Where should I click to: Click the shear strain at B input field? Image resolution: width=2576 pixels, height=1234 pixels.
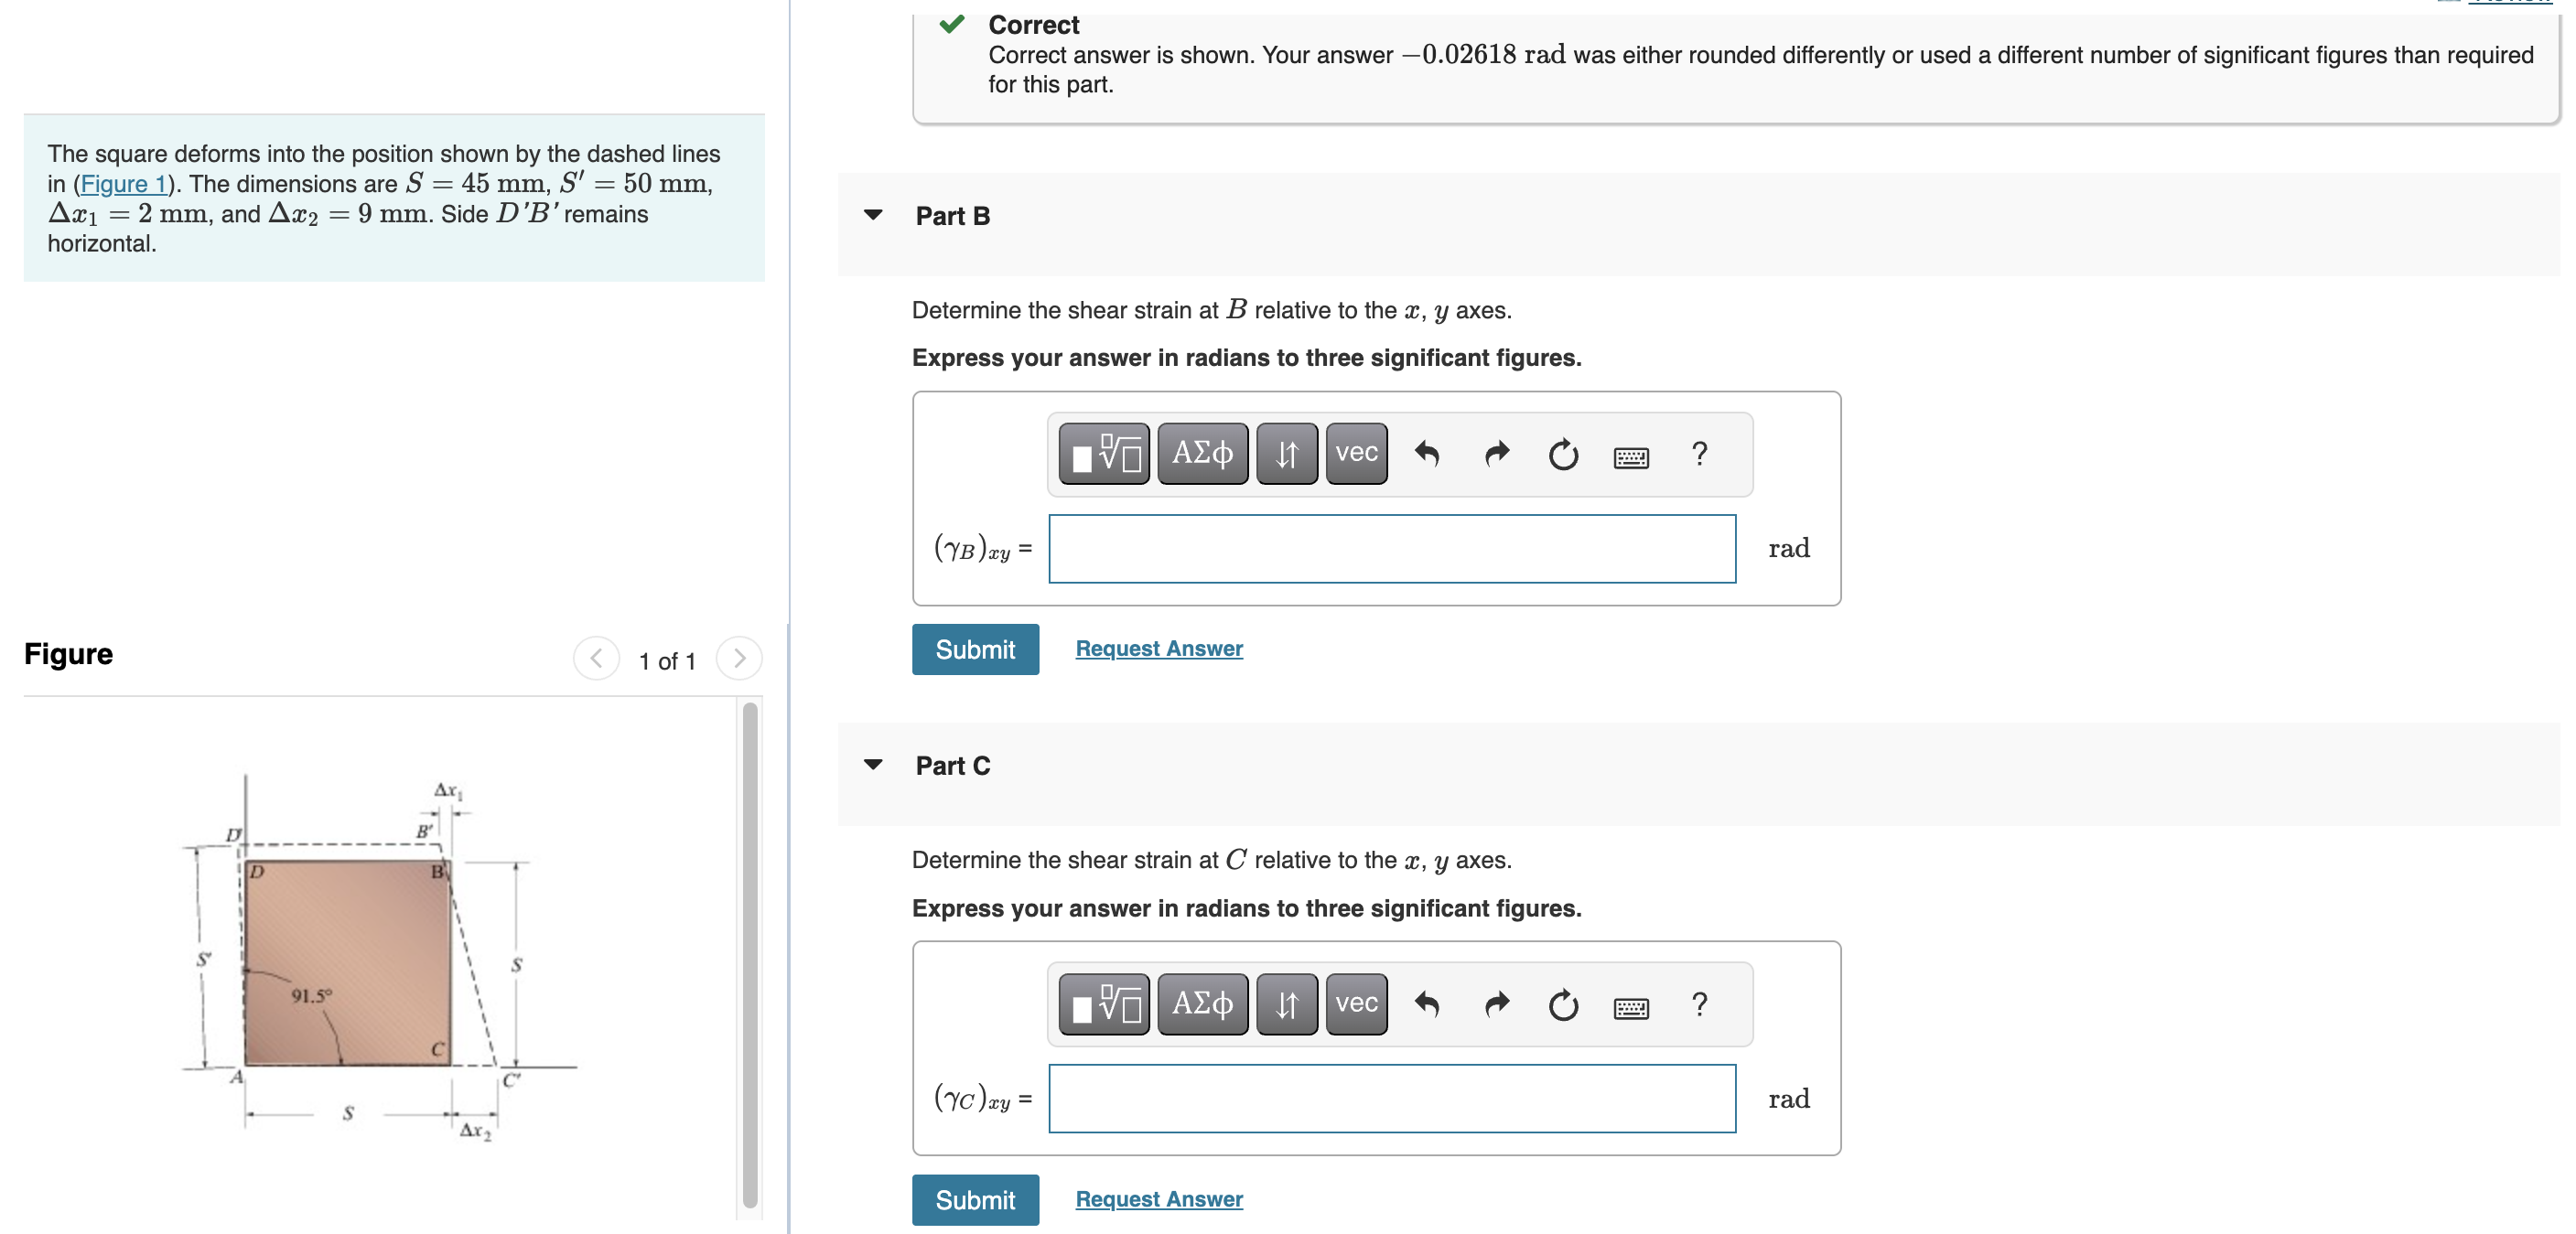(x=1391, y=549)
